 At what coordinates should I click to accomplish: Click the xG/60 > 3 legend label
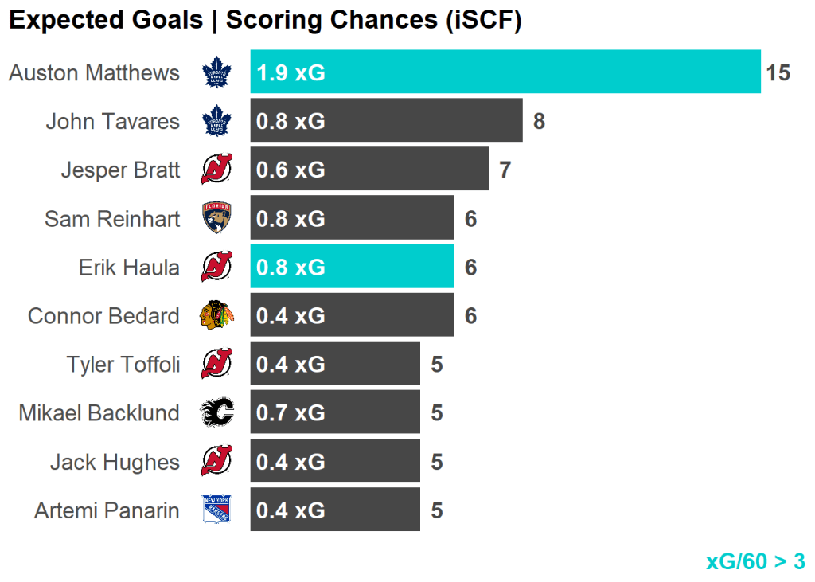click(x=755, y=561)
